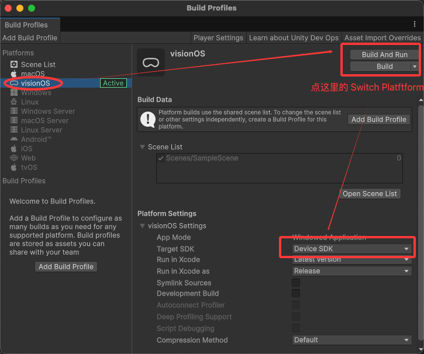
Task: Click the Windows logo icon in Platforms
Action: pyautogui.click(x=14, y=93)
